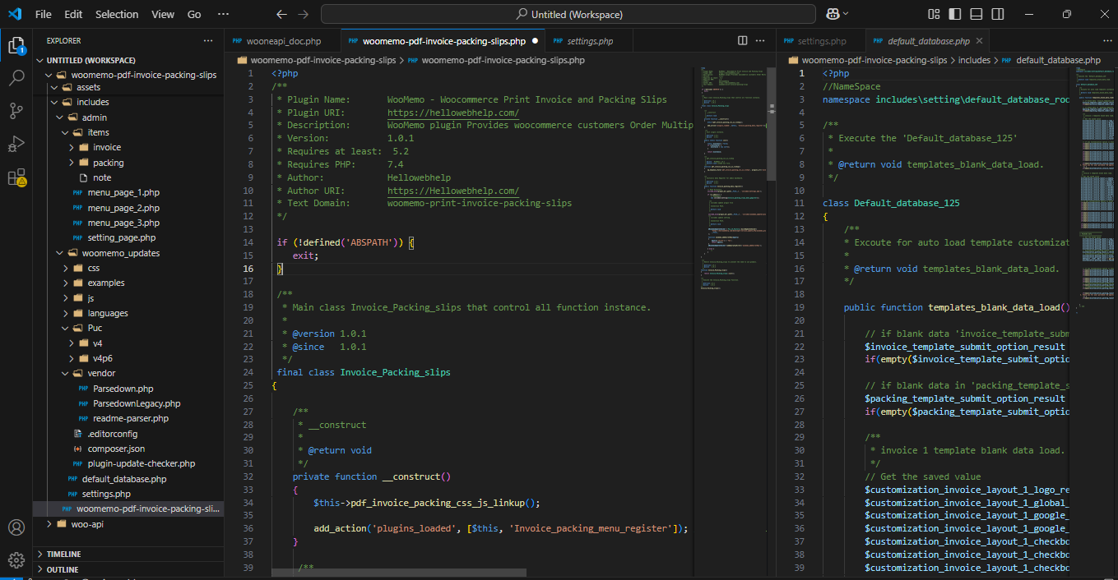Open the Source Control view

16,111
